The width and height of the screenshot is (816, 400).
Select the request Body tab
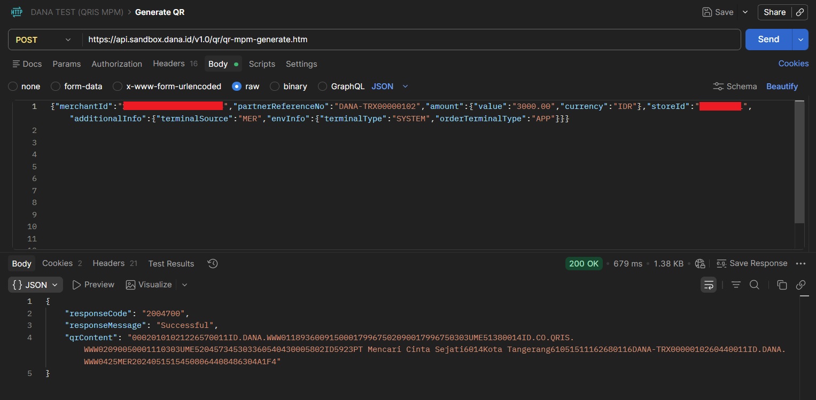[x=223, y=64]
